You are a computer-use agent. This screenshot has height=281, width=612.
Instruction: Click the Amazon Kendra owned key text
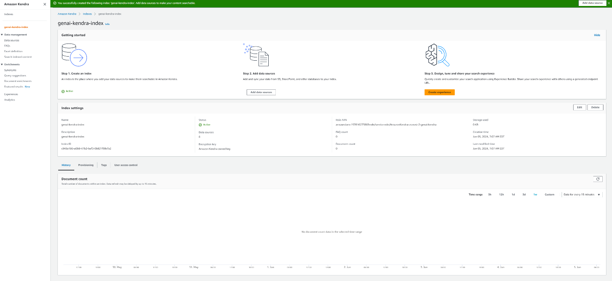pyautogui.click(x=215, y=149)
